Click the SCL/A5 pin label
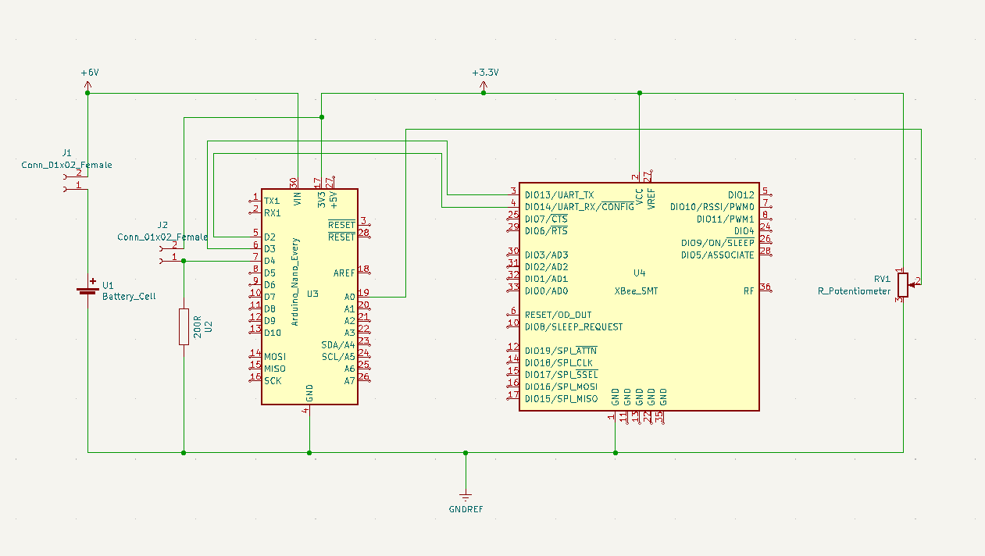The image size is (985, 556). [x=338, y=357]
